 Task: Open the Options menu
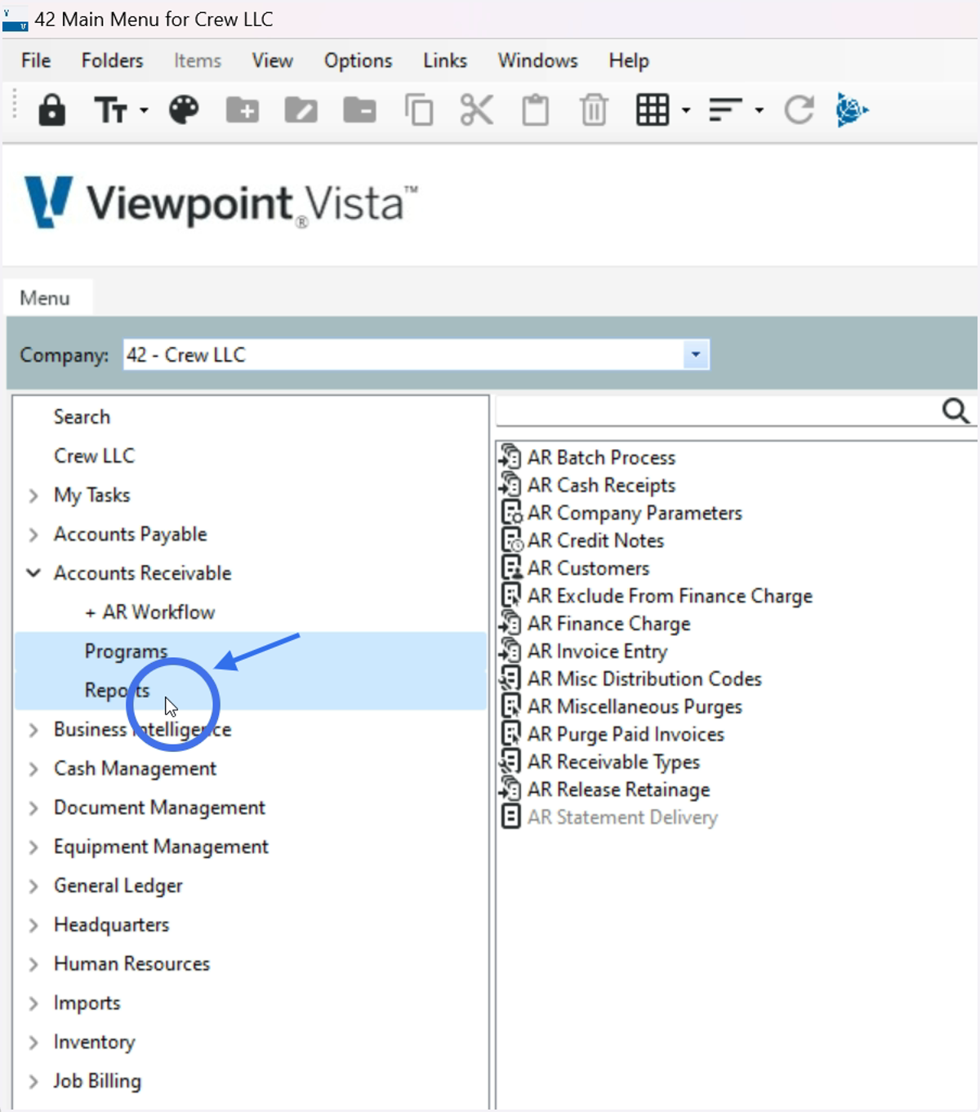358,60
